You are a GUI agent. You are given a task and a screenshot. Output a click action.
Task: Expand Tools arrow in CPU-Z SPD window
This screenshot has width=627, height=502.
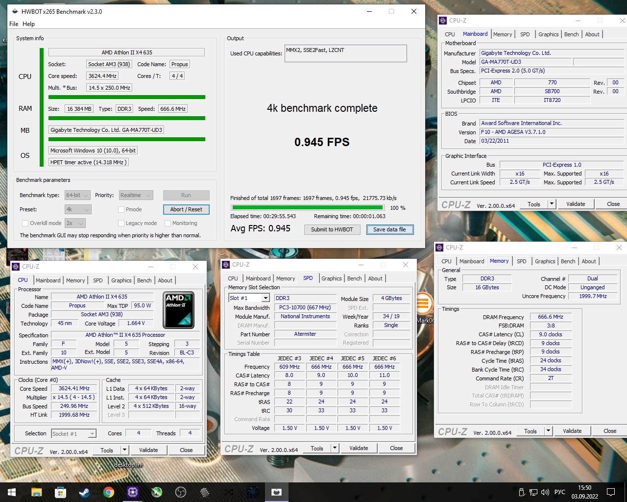click(x=335, y=448)
